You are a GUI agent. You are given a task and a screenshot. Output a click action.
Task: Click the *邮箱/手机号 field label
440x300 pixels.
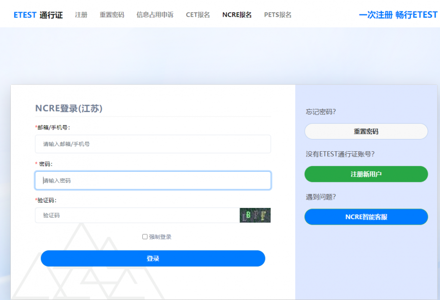coord(52,127)
